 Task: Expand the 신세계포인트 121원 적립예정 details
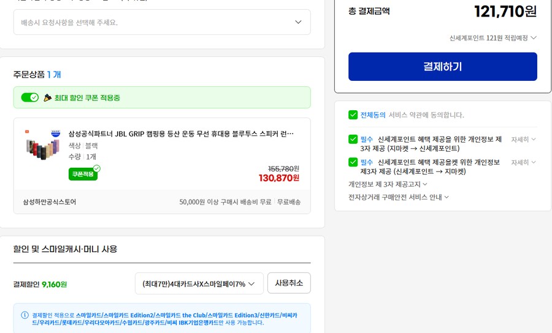pos(493,38)
